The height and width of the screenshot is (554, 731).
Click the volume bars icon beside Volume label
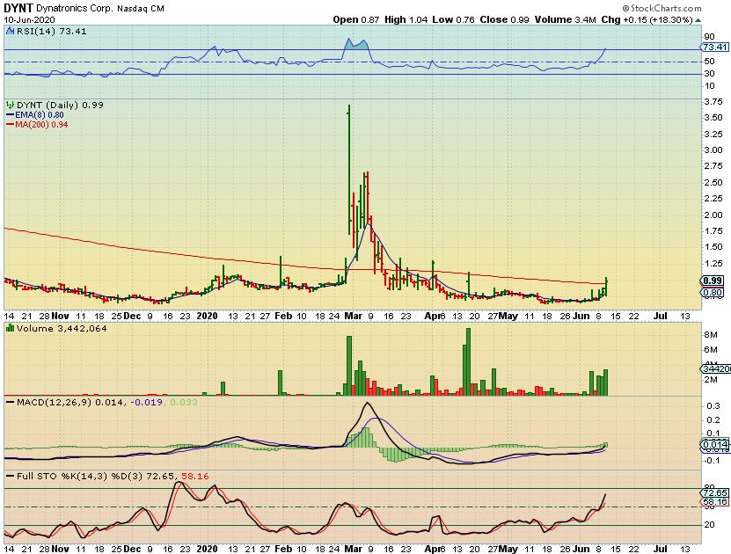coord(10,328)
